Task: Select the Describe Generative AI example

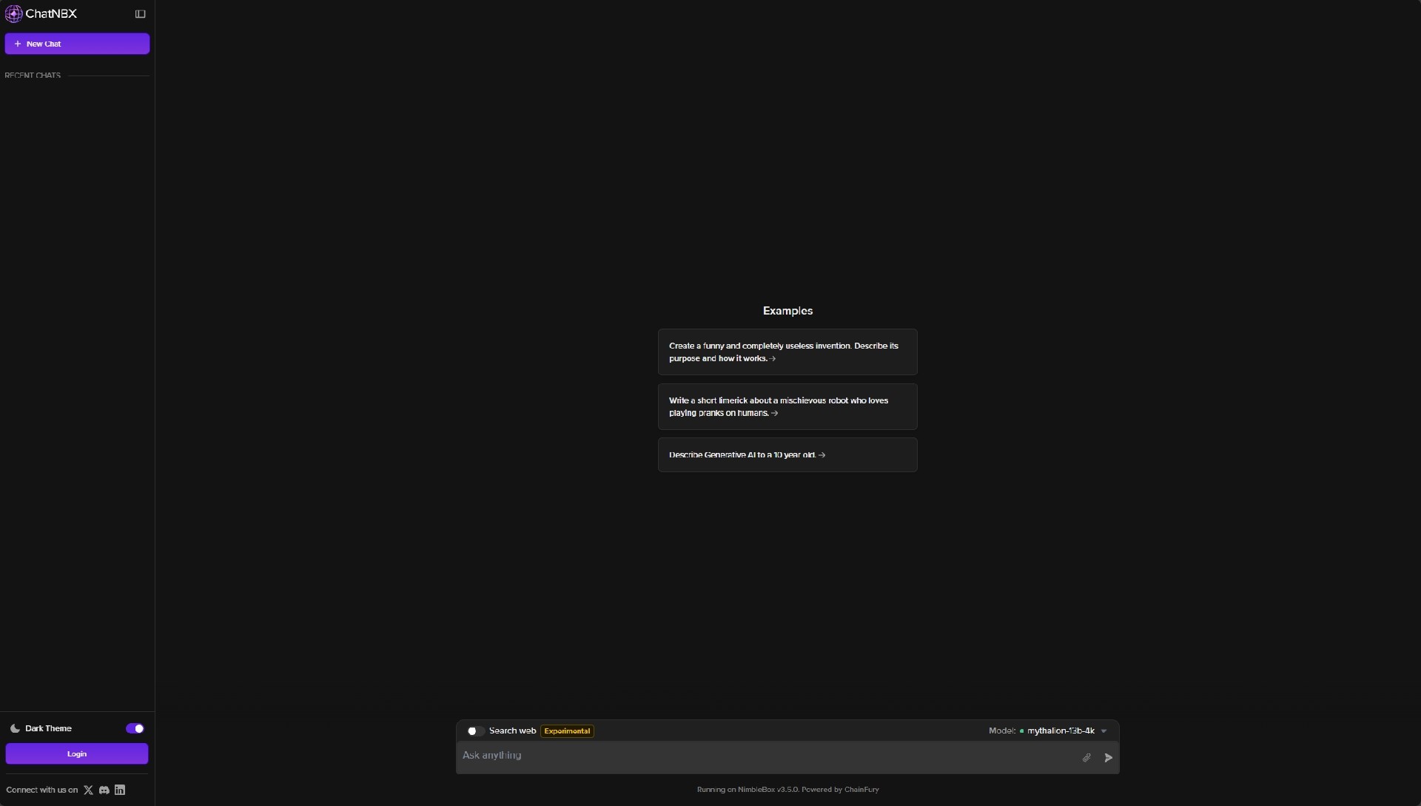Action: pyautogui.click(x=787, y=455)
